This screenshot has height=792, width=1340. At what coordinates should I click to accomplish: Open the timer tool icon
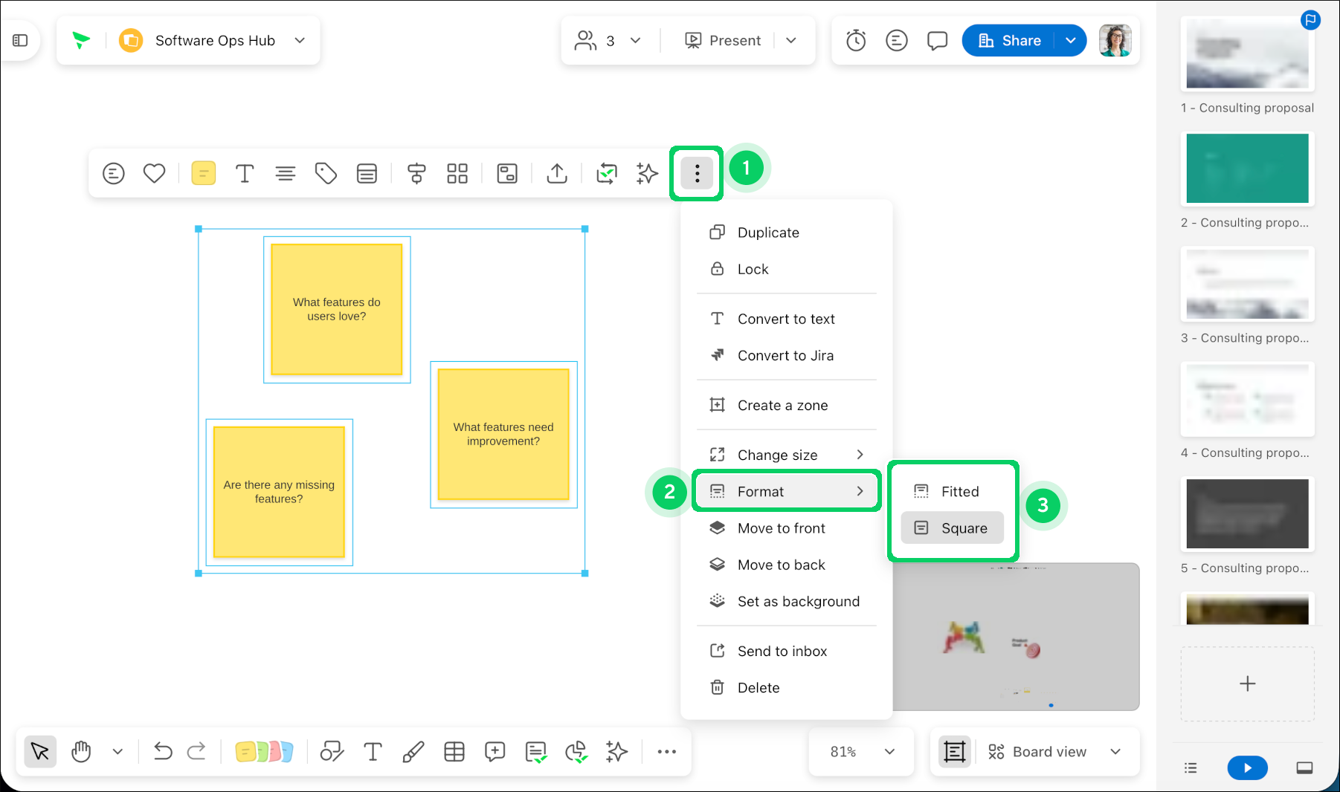tap(856, 40)
